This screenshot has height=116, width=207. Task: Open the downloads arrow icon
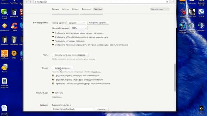coord(173,2)
